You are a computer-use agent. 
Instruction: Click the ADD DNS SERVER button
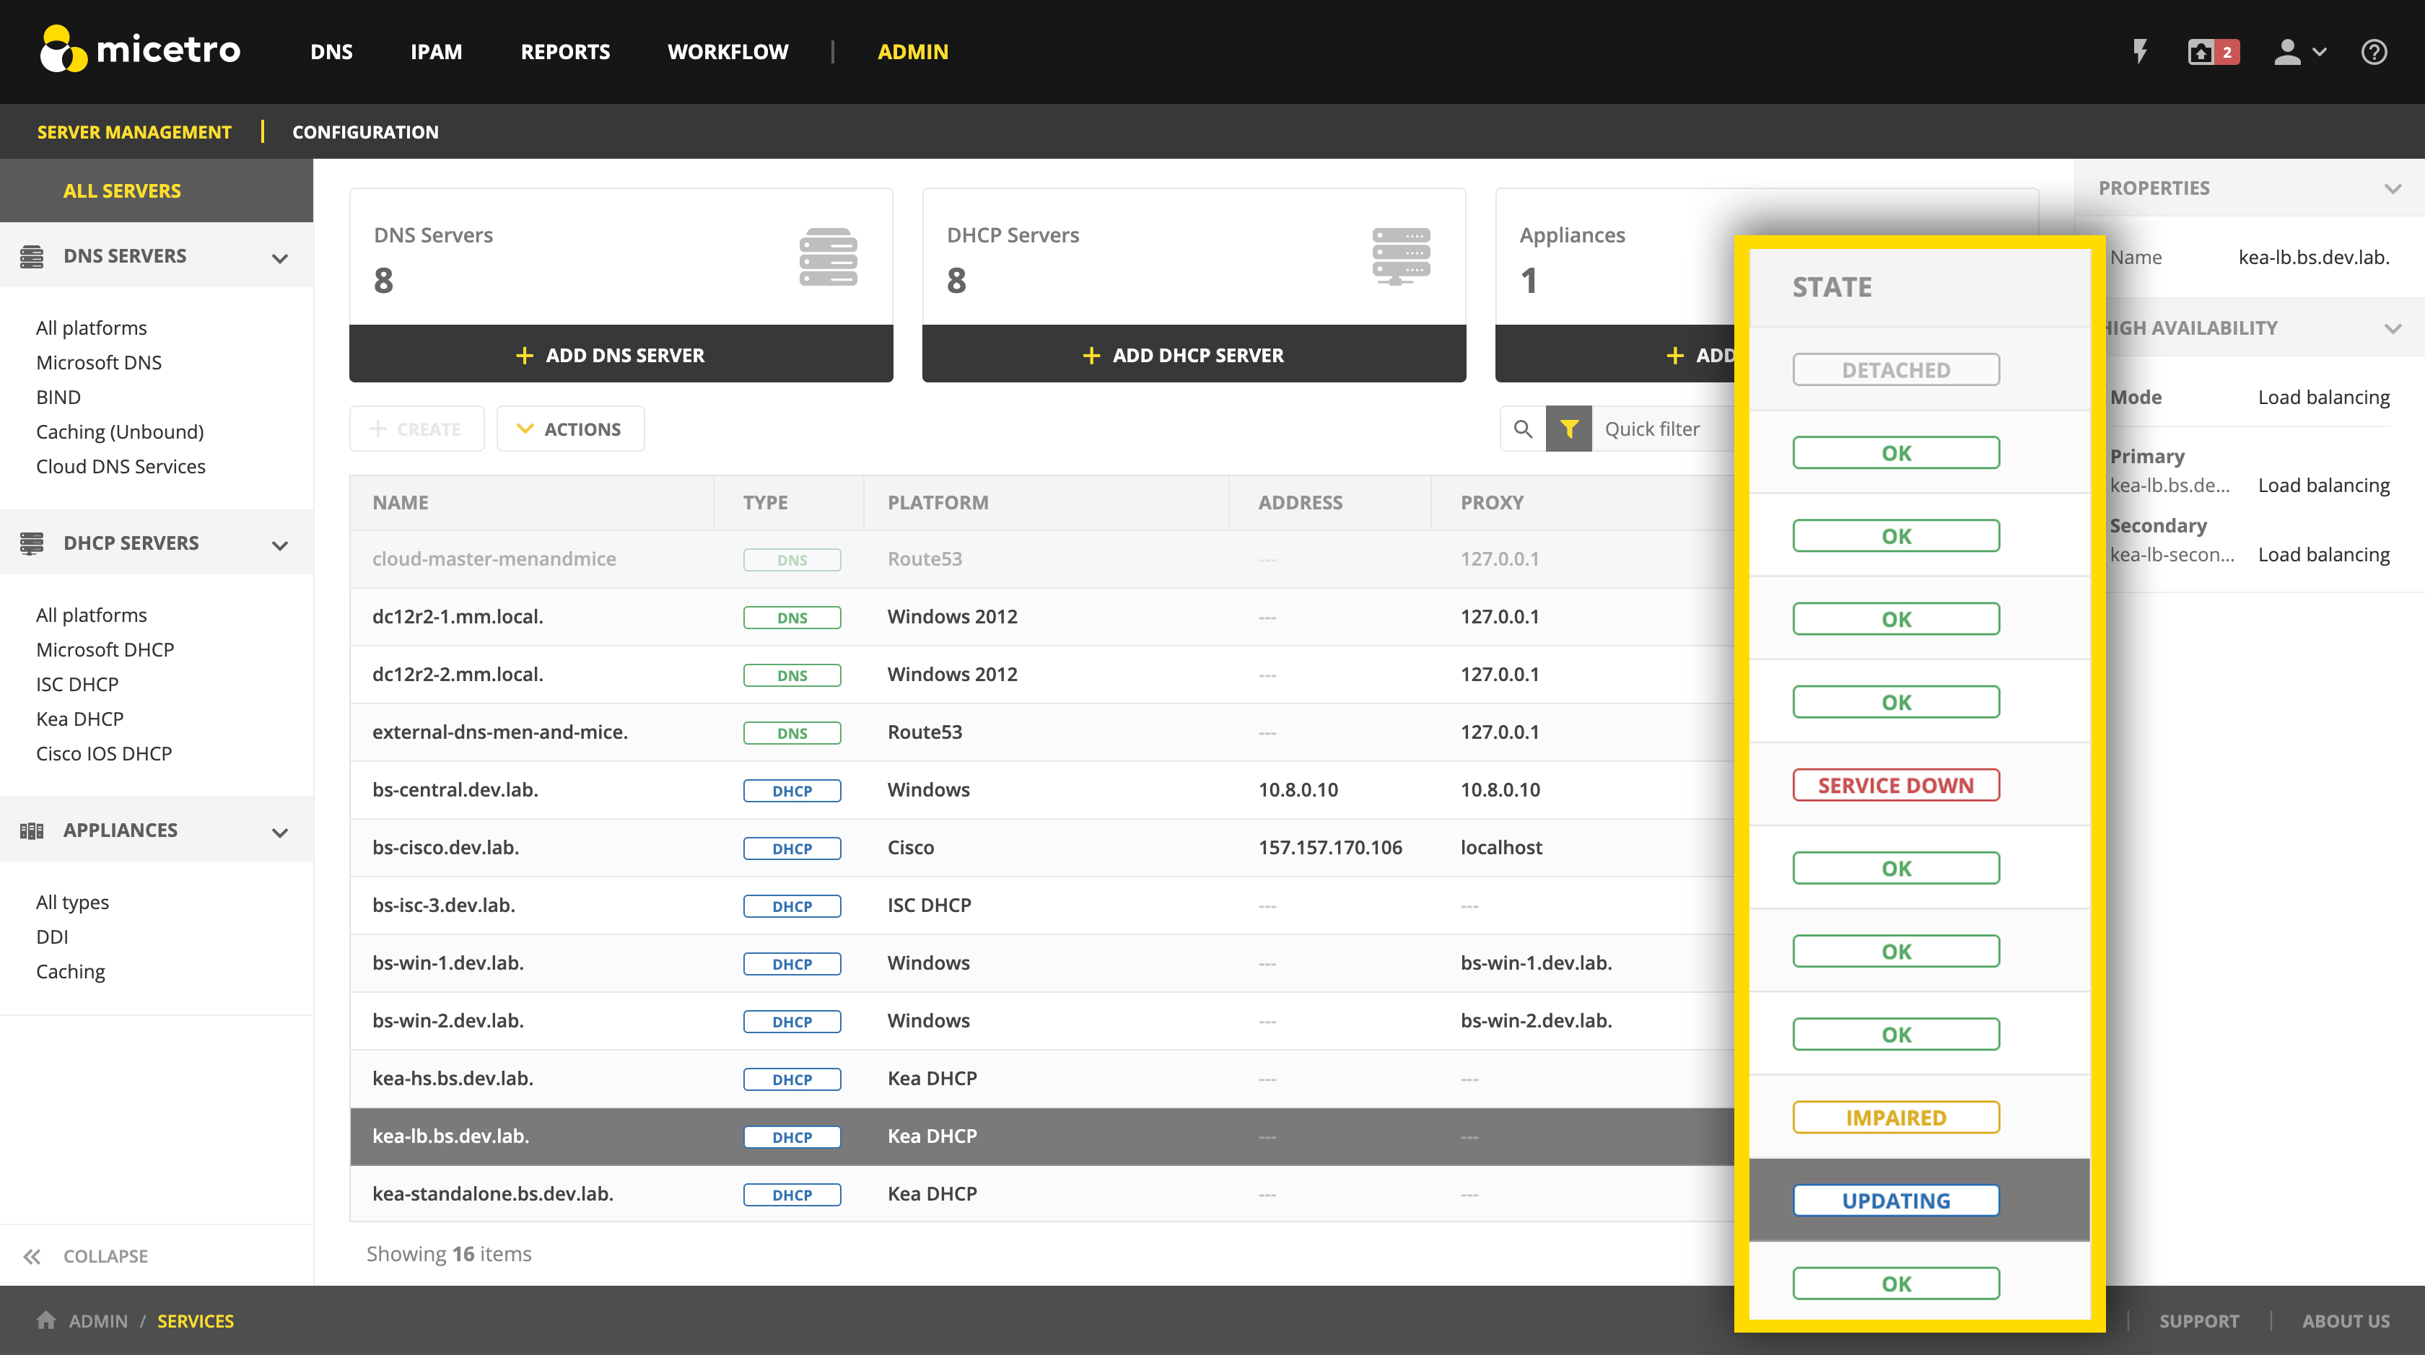[x=621, y=355]
